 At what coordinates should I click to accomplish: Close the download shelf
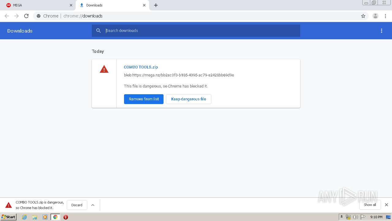pyautogui.click(x=386, y=205)
